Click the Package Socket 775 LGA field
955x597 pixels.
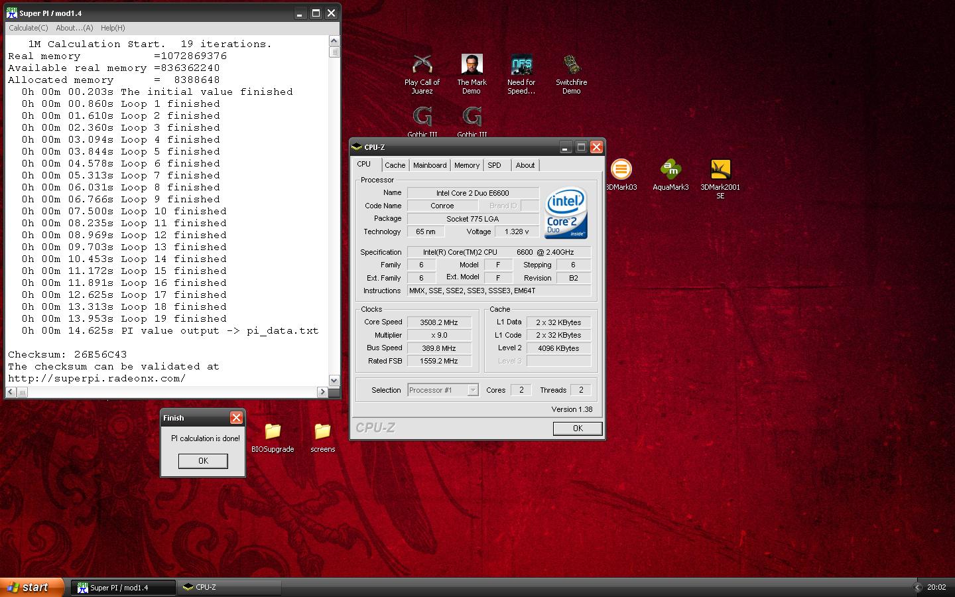[x=473, y=219]
